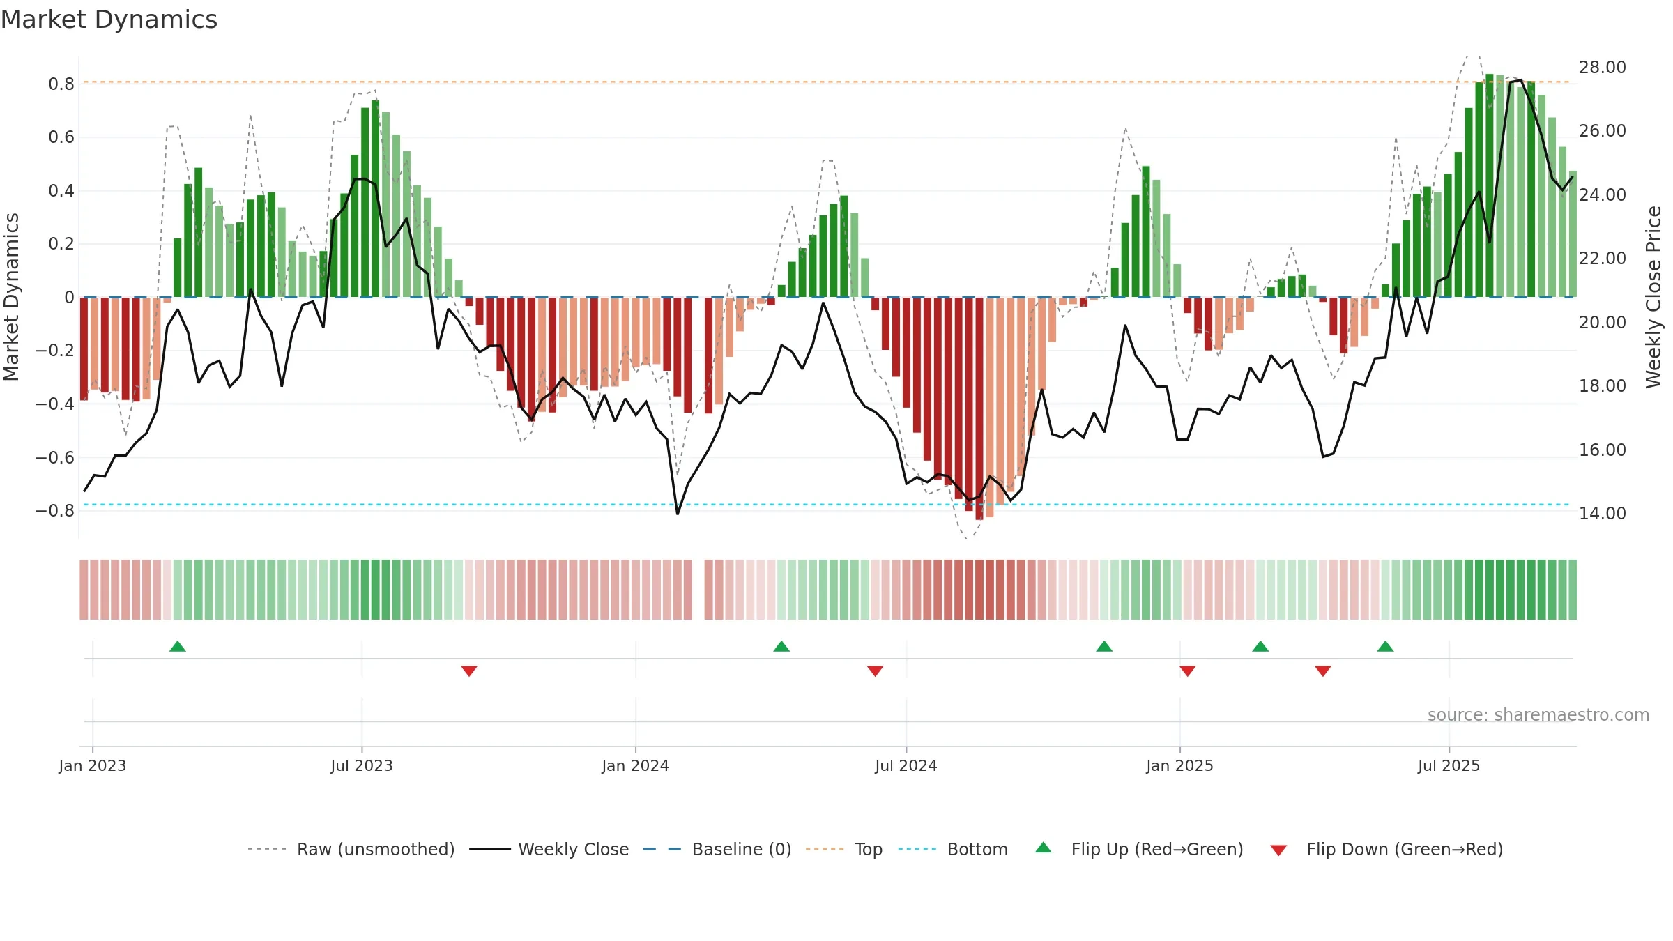The image size is (1673, 941).
Task: Click the cyan dotted Bottom threshold line
Action: pyautogui.click(x=826, y=505)
